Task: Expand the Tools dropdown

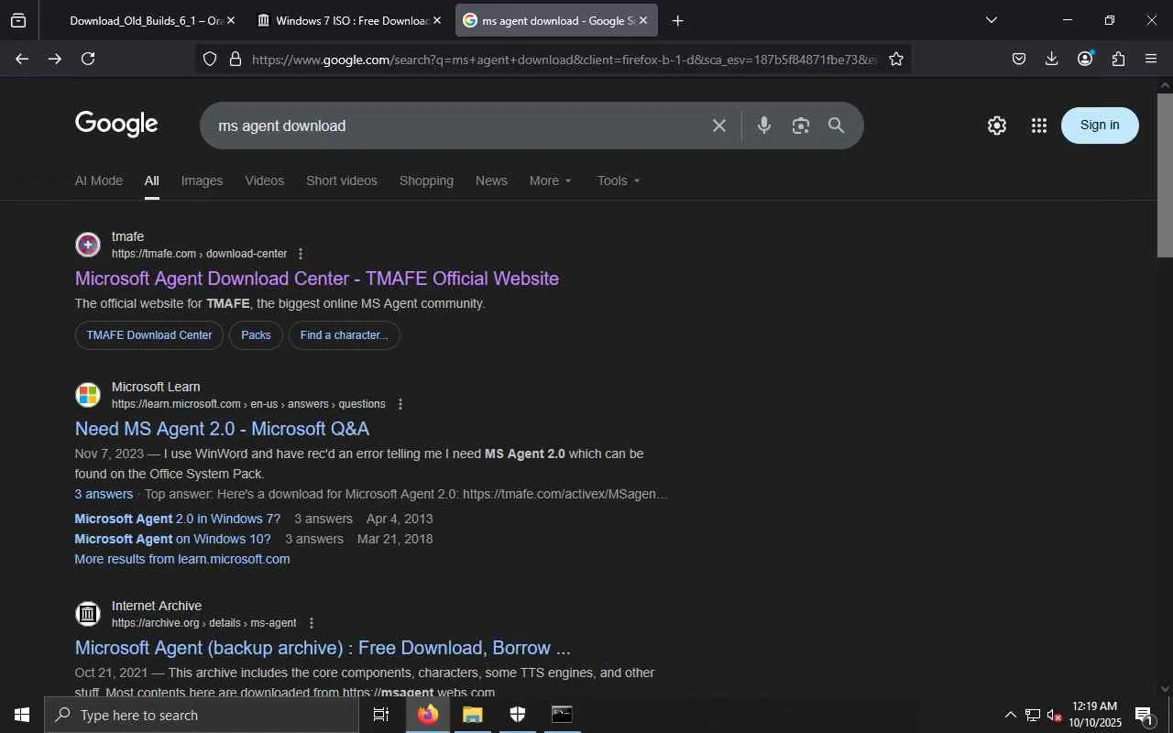Action: [x=619, y=181]
